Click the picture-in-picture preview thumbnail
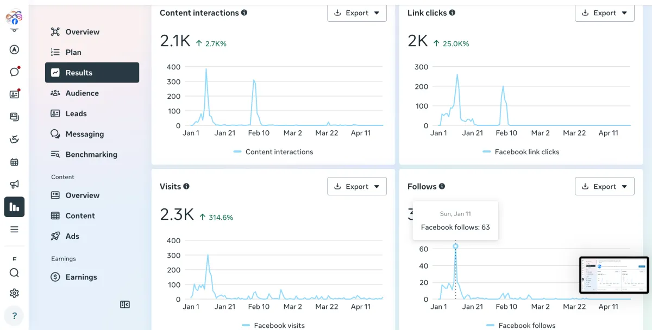Screen dimensions: 652x330 click(614, 275)
